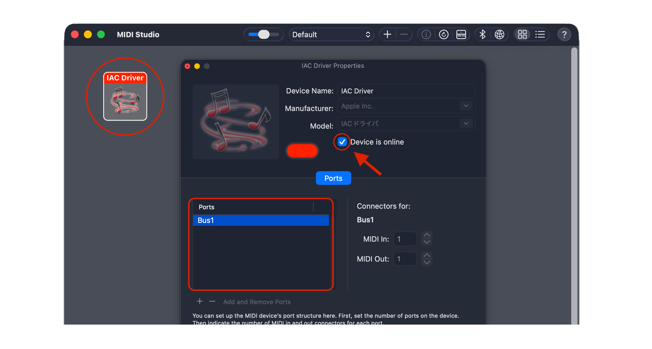Open the device Info toolbar icon
The width and height of the screenshot is (652, 349).
coord(426,35)
